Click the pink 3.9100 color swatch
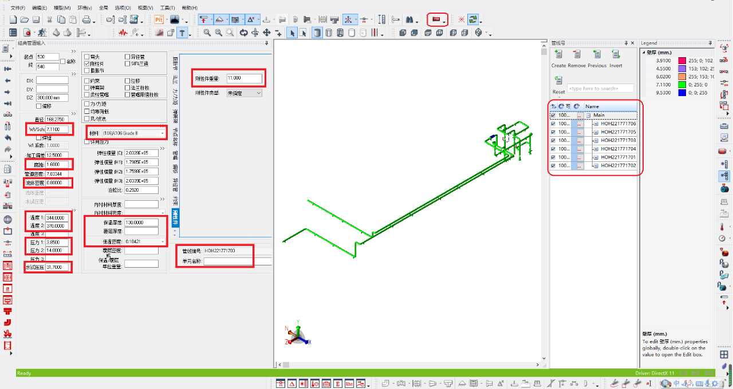 pyautogui.click(x=682, y=61)
